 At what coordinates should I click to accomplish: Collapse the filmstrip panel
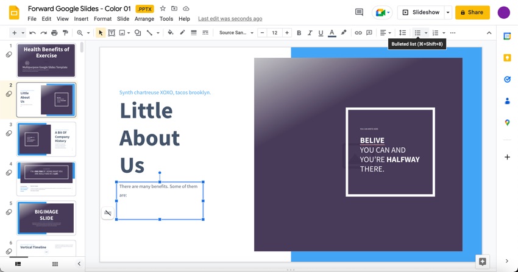[x=79, y=263]
